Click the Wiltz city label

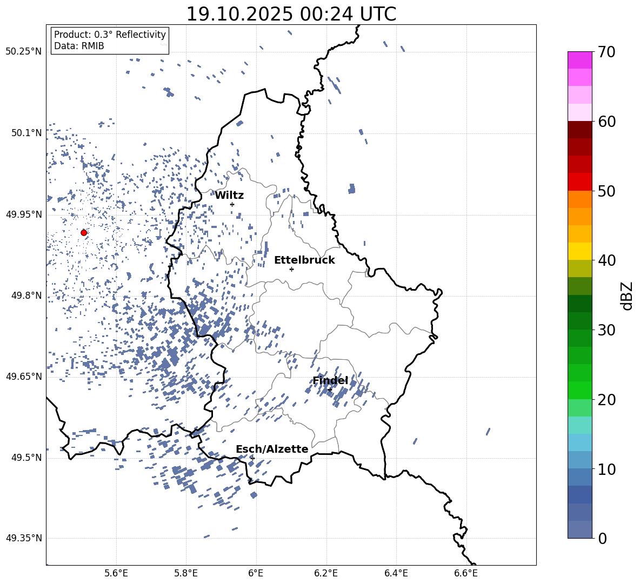click(x=229, y=196)
